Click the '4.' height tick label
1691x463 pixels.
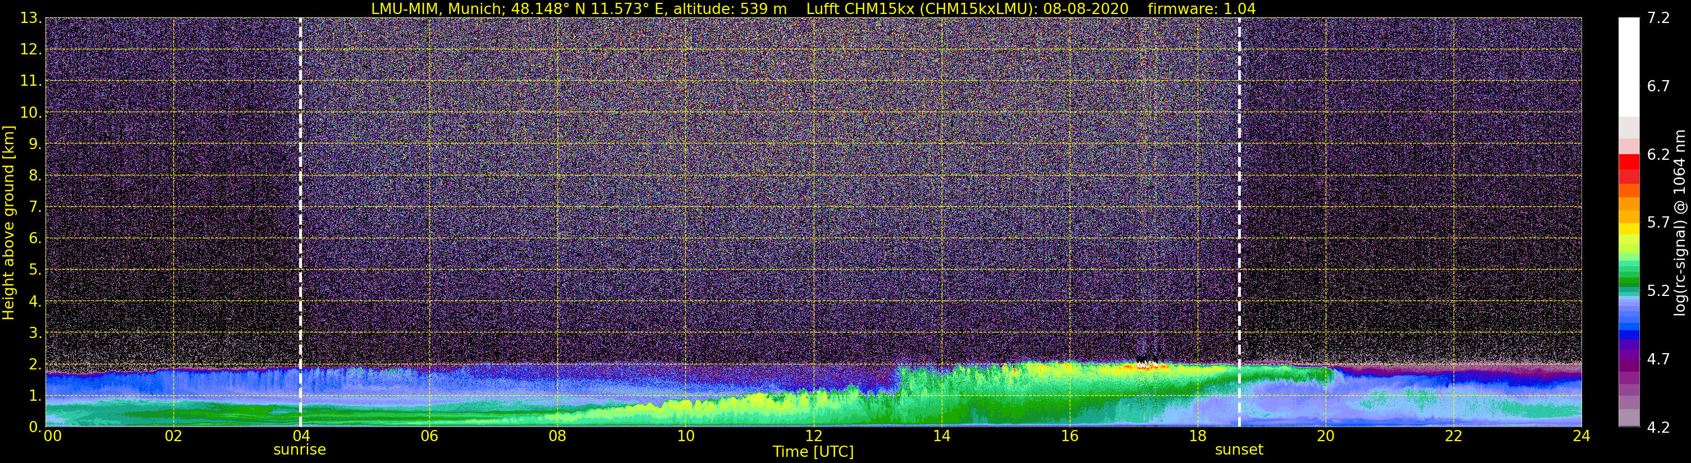(35, 301)
